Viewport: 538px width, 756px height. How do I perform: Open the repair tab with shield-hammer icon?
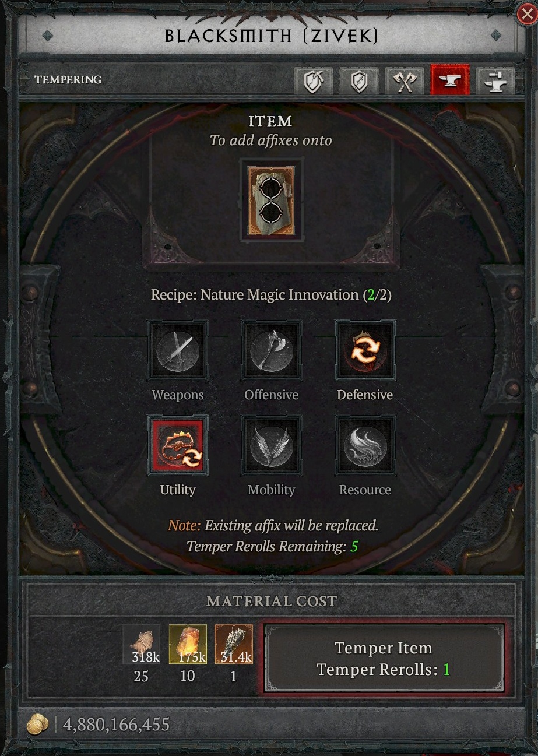[x=313, y=80]
